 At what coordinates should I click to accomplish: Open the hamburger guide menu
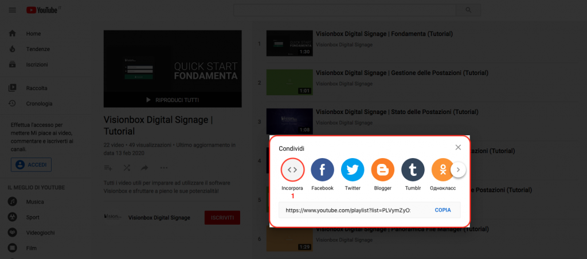[x=13, y=10]
